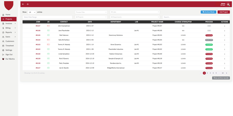This screenshot has width=233, height=116.
Task: Open job link #6157
Action: coord(38,68)
